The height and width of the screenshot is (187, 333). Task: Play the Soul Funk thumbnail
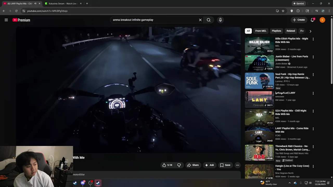click(x=259, y=81)
